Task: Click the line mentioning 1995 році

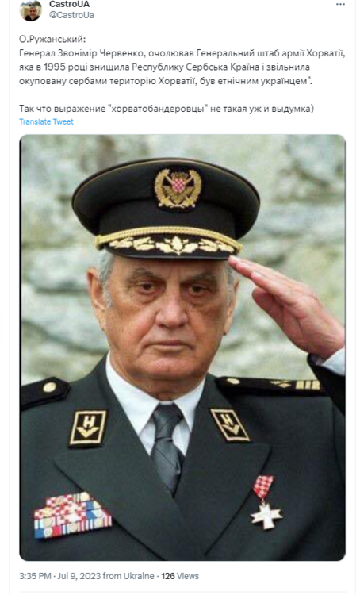Action: tap(164, 67)
